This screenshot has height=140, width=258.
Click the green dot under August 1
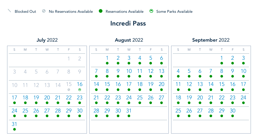point(107,63)
